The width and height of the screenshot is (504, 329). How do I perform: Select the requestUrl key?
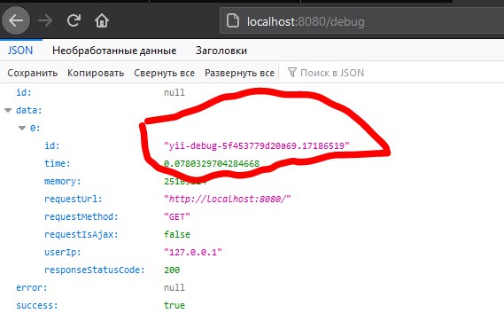pos(73,199)
